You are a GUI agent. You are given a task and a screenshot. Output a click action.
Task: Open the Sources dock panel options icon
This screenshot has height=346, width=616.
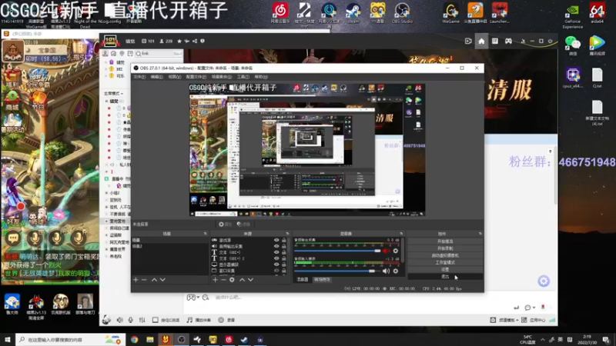click(287, 234)
